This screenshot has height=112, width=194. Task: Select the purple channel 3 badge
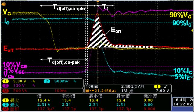tap(5, 85)
